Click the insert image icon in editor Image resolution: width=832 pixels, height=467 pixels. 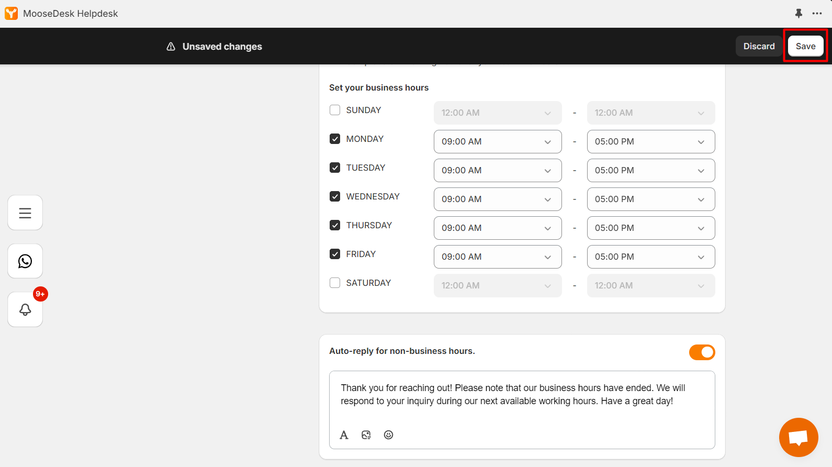366,435
